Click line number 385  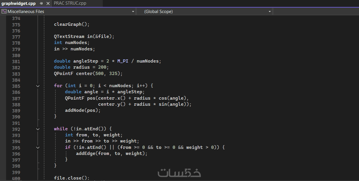[x=16, y=86]
